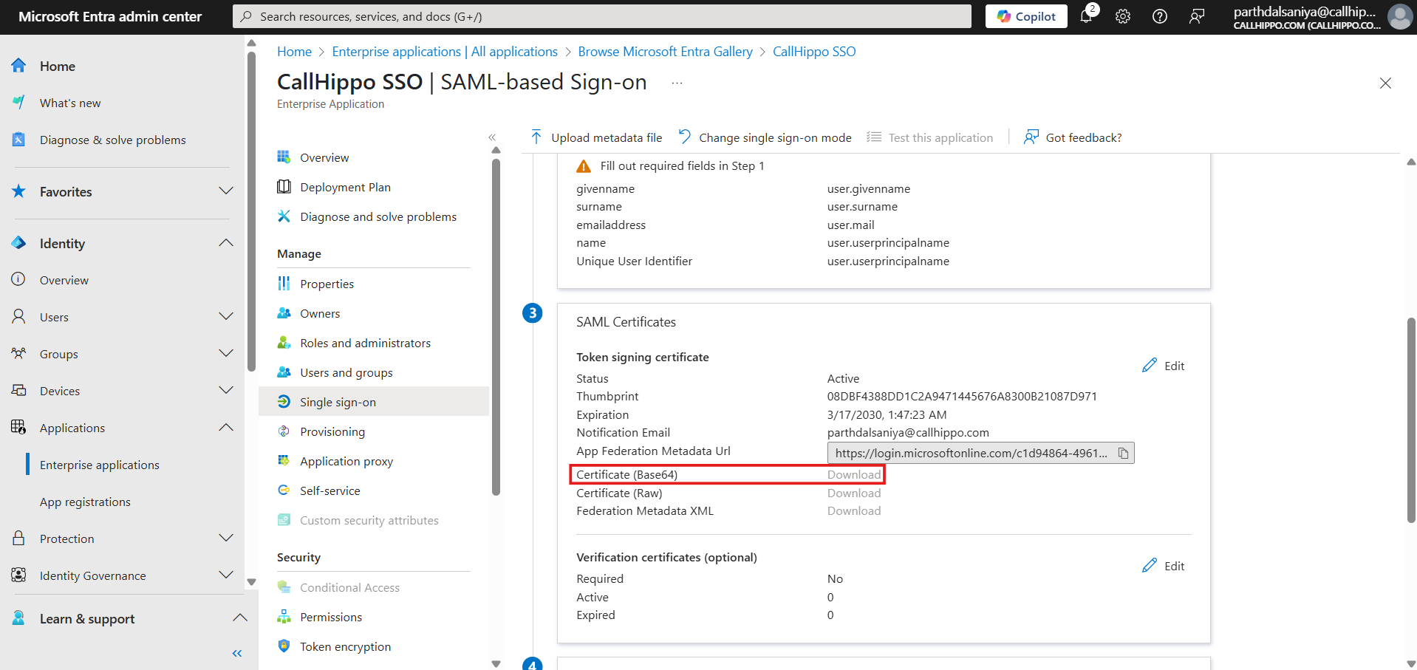Viewport: 1417px width, 670px height.
Task: Open Users and groups
Action: (346, 373)
